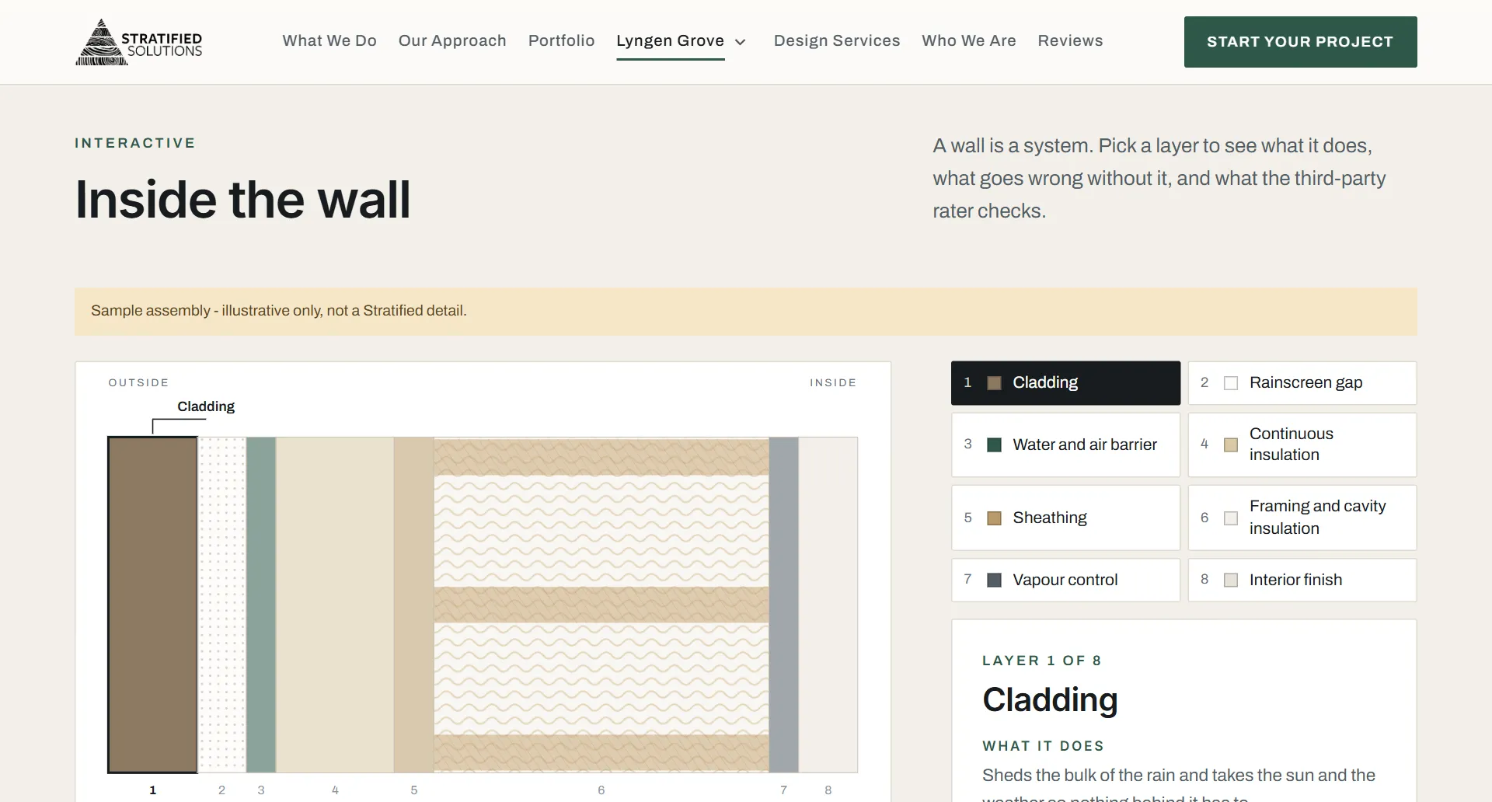This screenshot has height=802, width=1492.
Task: Choose Framing and cavity insulation layer
Action: click(1302, 518)
